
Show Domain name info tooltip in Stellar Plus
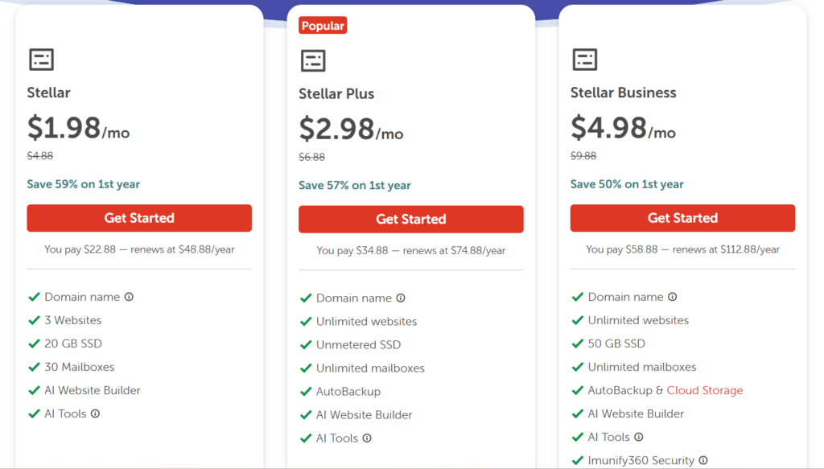[401, 298]
